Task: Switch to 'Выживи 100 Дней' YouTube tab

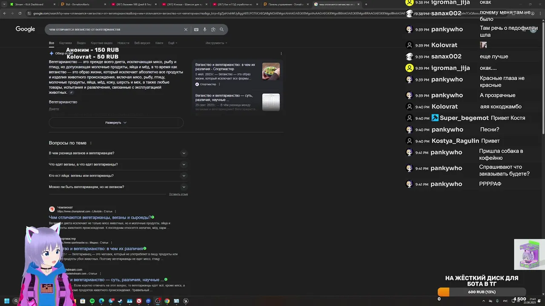Action: point(135,4)
